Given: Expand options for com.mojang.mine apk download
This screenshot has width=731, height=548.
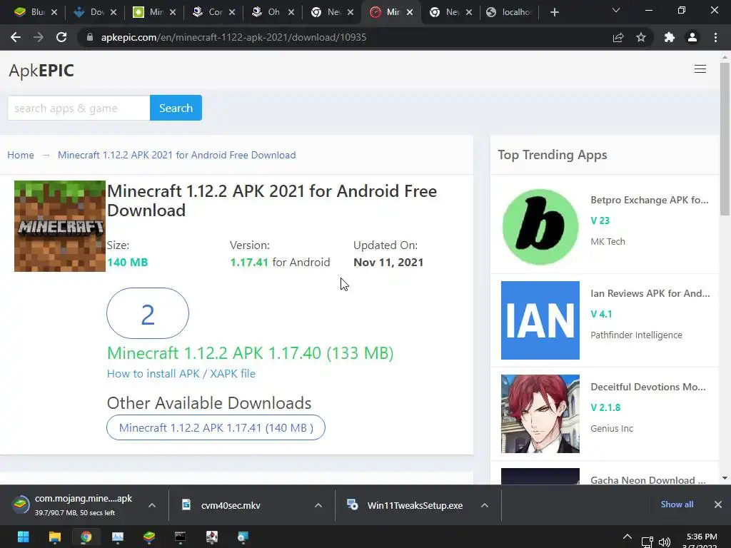Looking at the screenshot, I should tap(152, 505).
